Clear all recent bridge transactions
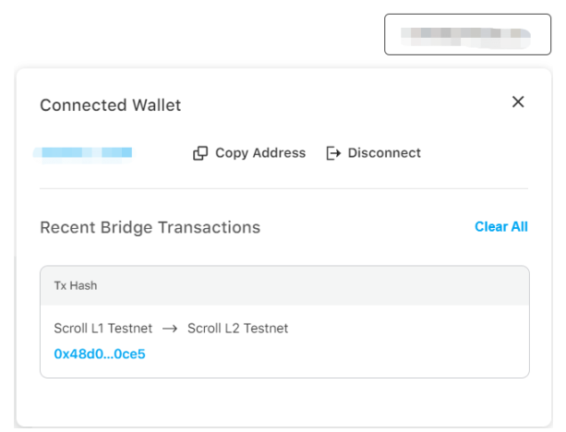 point(501,227)
